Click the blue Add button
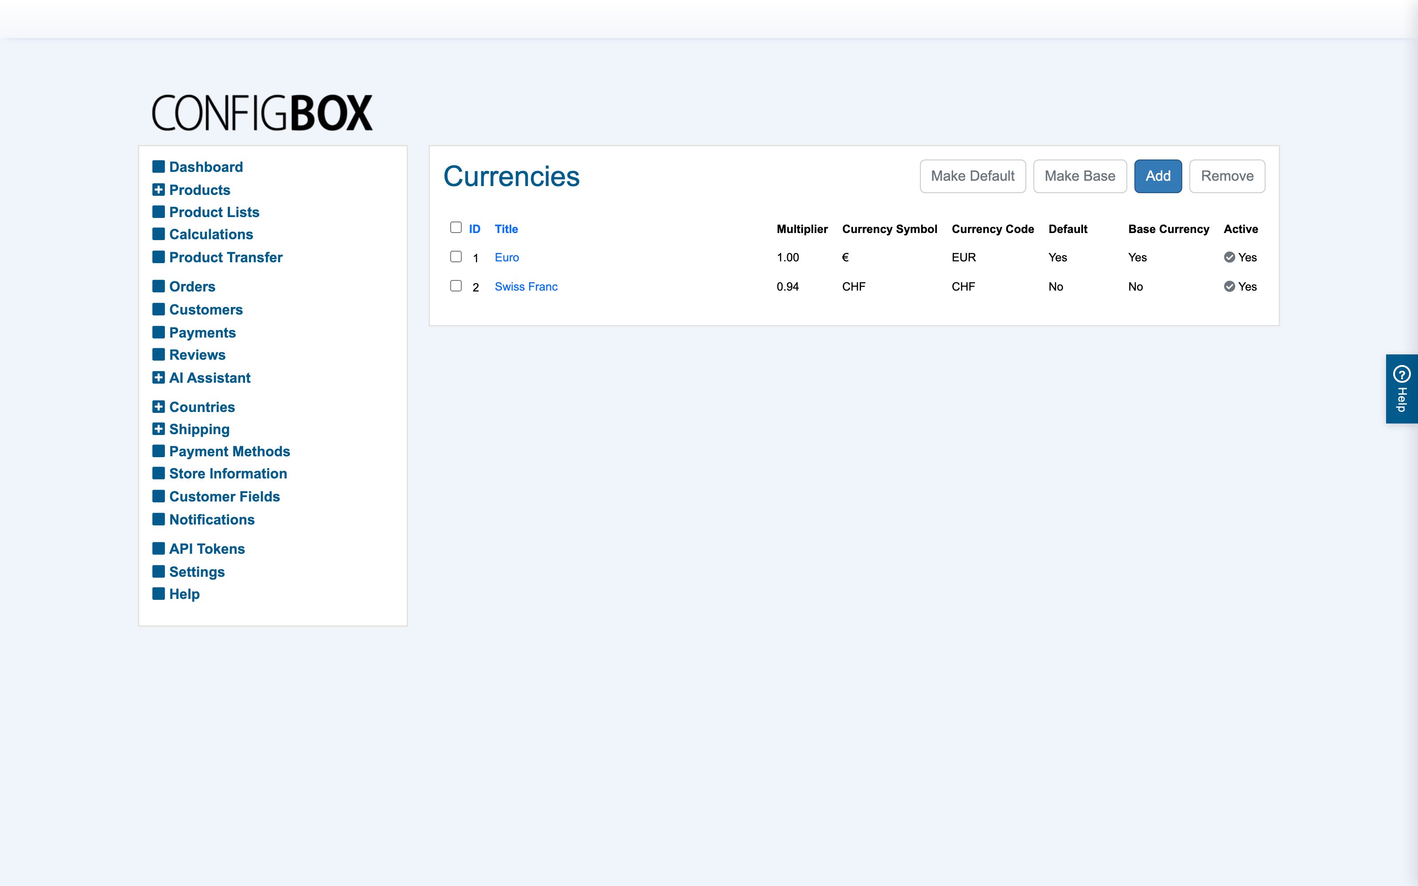The width and height of the screenshot is (1418, 886). [x=1158, y=176]
